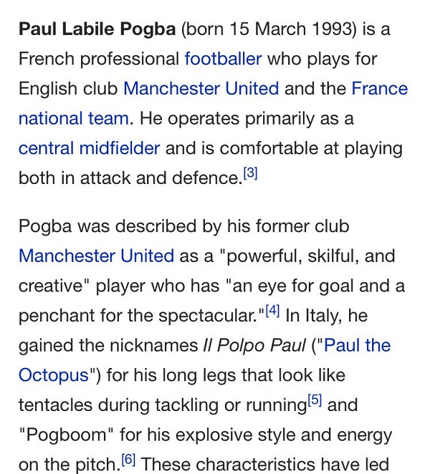Click the sentence These characteristics have led

[264, 464]
